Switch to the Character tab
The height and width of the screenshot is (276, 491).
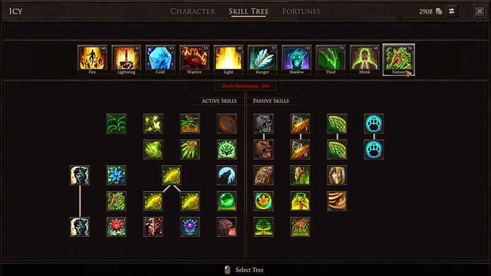[x=193, y=11]
